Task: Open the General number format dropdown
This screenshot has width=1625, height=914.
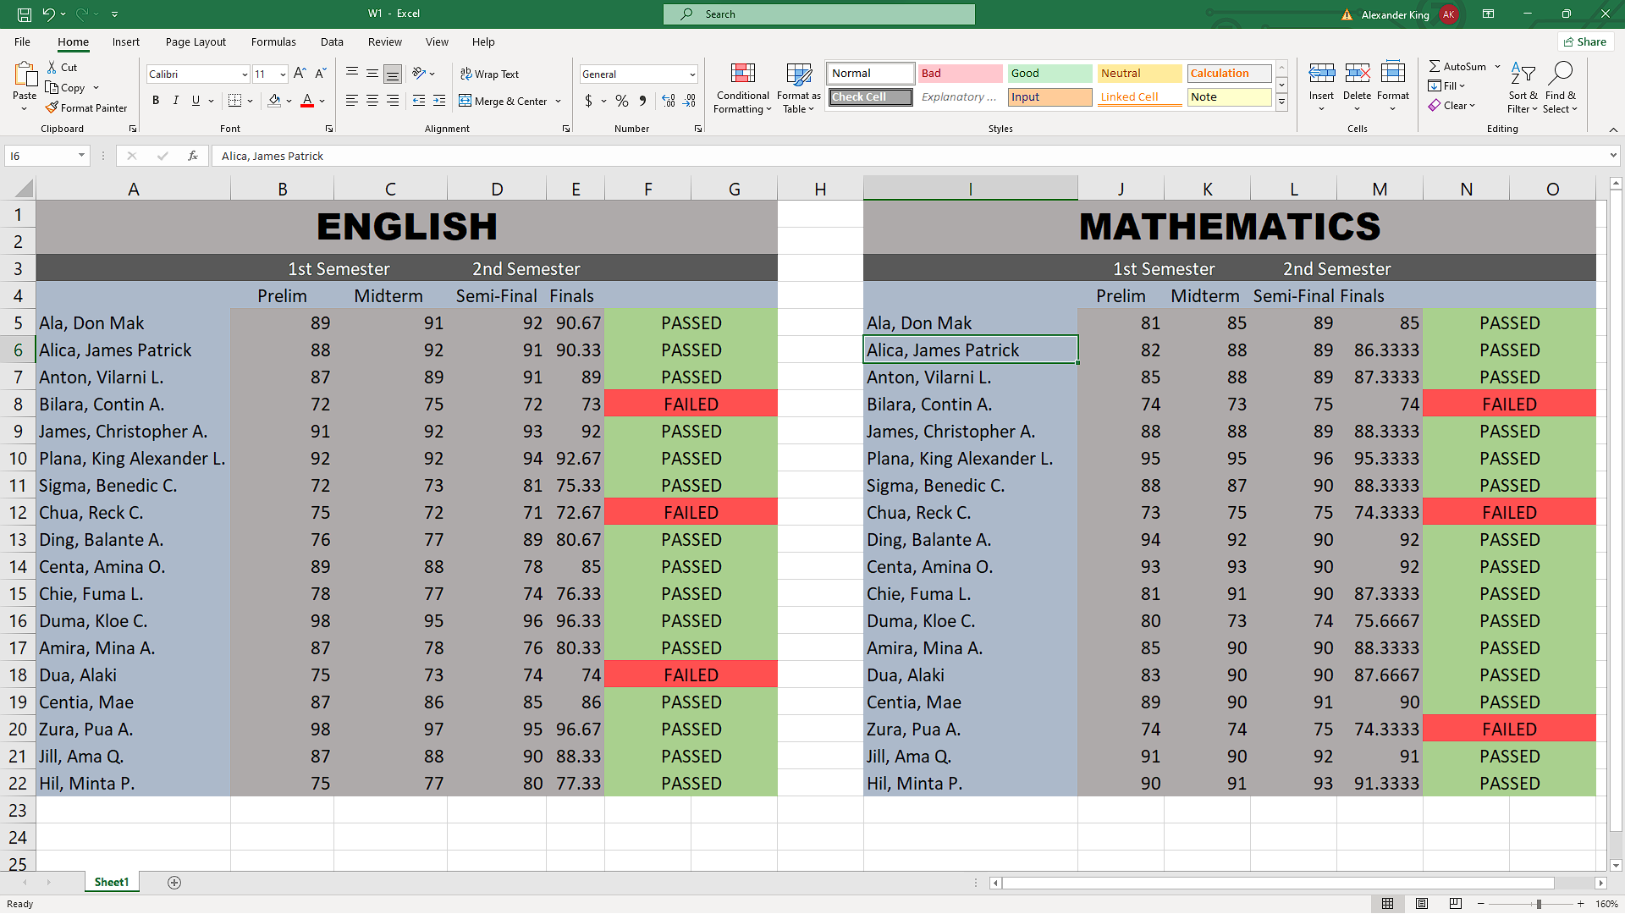Action: [x=692, y=74]
